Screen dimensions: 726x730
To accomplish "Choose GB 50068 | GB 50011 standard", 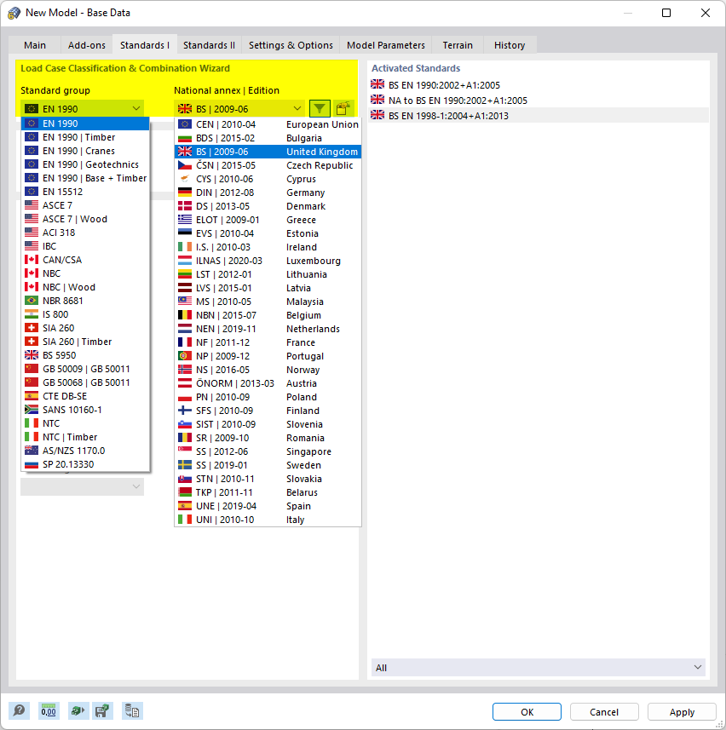I will (x=86, y=382).
